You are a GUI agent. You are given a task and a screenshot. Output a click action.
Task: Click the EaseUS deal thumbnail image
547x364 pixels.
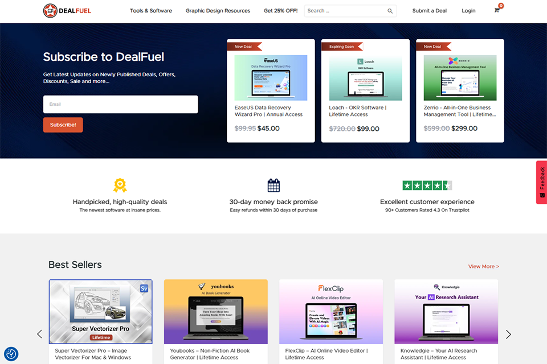pos(271,78)
